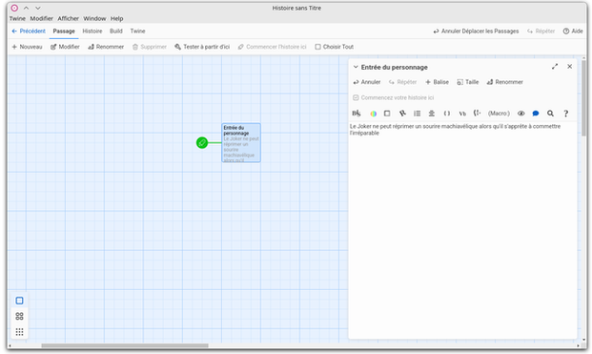Click the conditional brace icon
592x354 pixels.
(478, 113)
